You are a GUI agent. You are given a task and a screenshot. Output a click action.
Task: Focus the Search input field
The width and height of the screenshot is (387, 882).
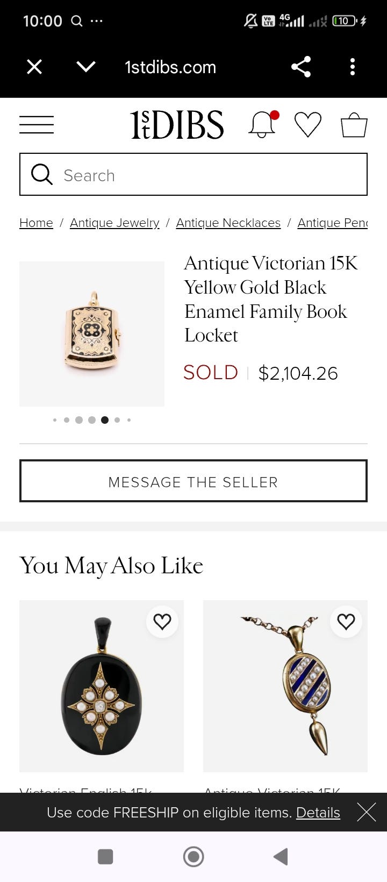point(204,175)
